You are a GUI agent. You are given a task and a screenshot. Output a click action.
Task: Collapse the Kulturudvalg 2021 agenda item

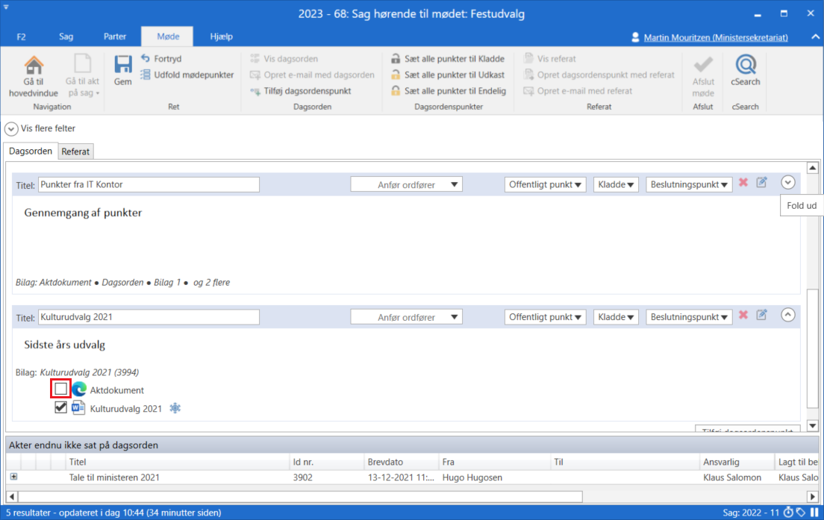[788, 315]
